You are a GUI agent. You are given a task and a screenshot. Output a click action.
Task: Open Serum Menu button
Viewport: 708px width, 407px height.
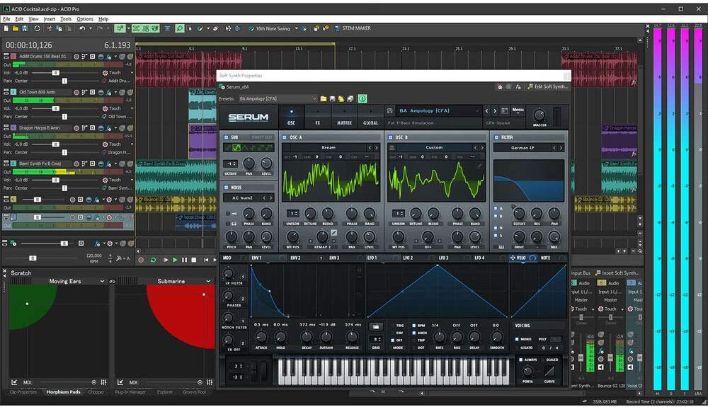pos(518,110)
